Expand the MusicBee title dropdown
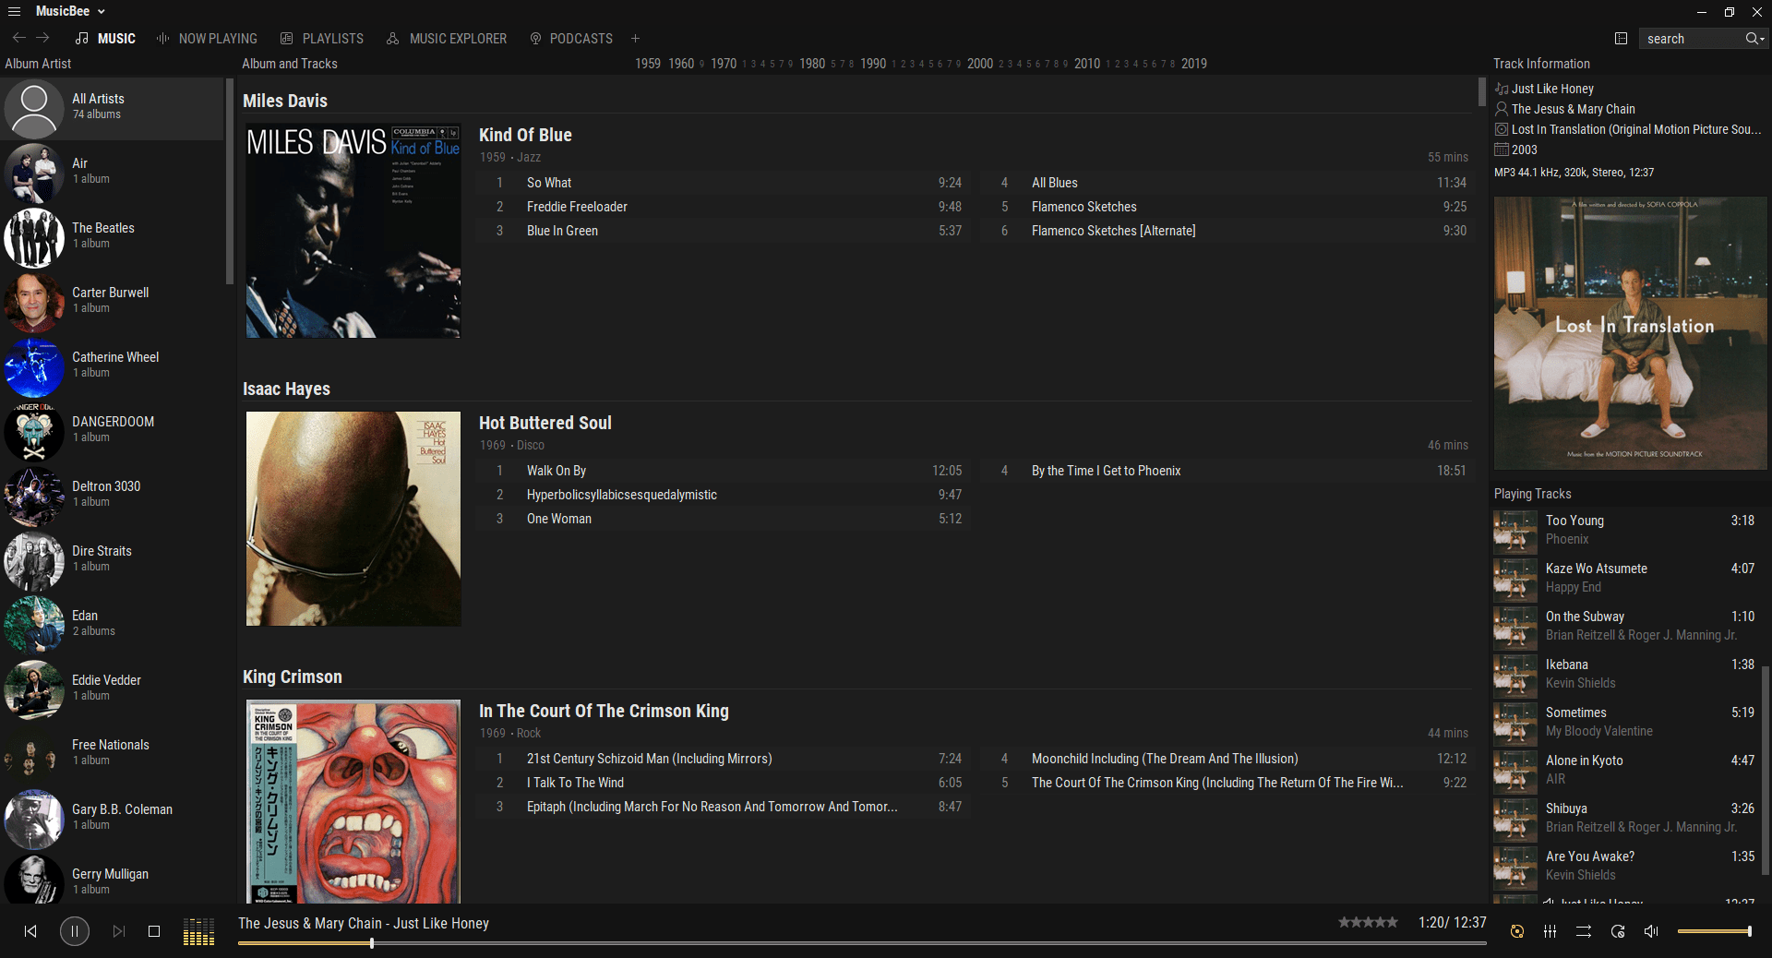This screenshot has width=1772, height=958. (101, 11)
